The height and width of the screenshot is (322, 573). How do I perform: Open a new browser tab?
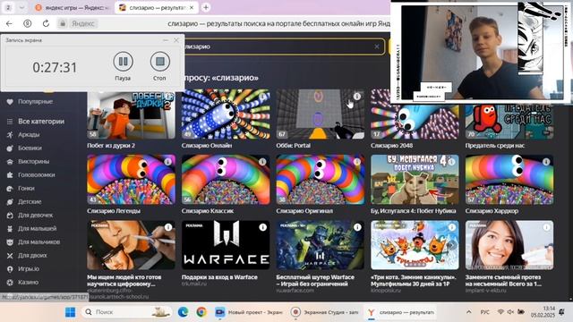[206, 7]
